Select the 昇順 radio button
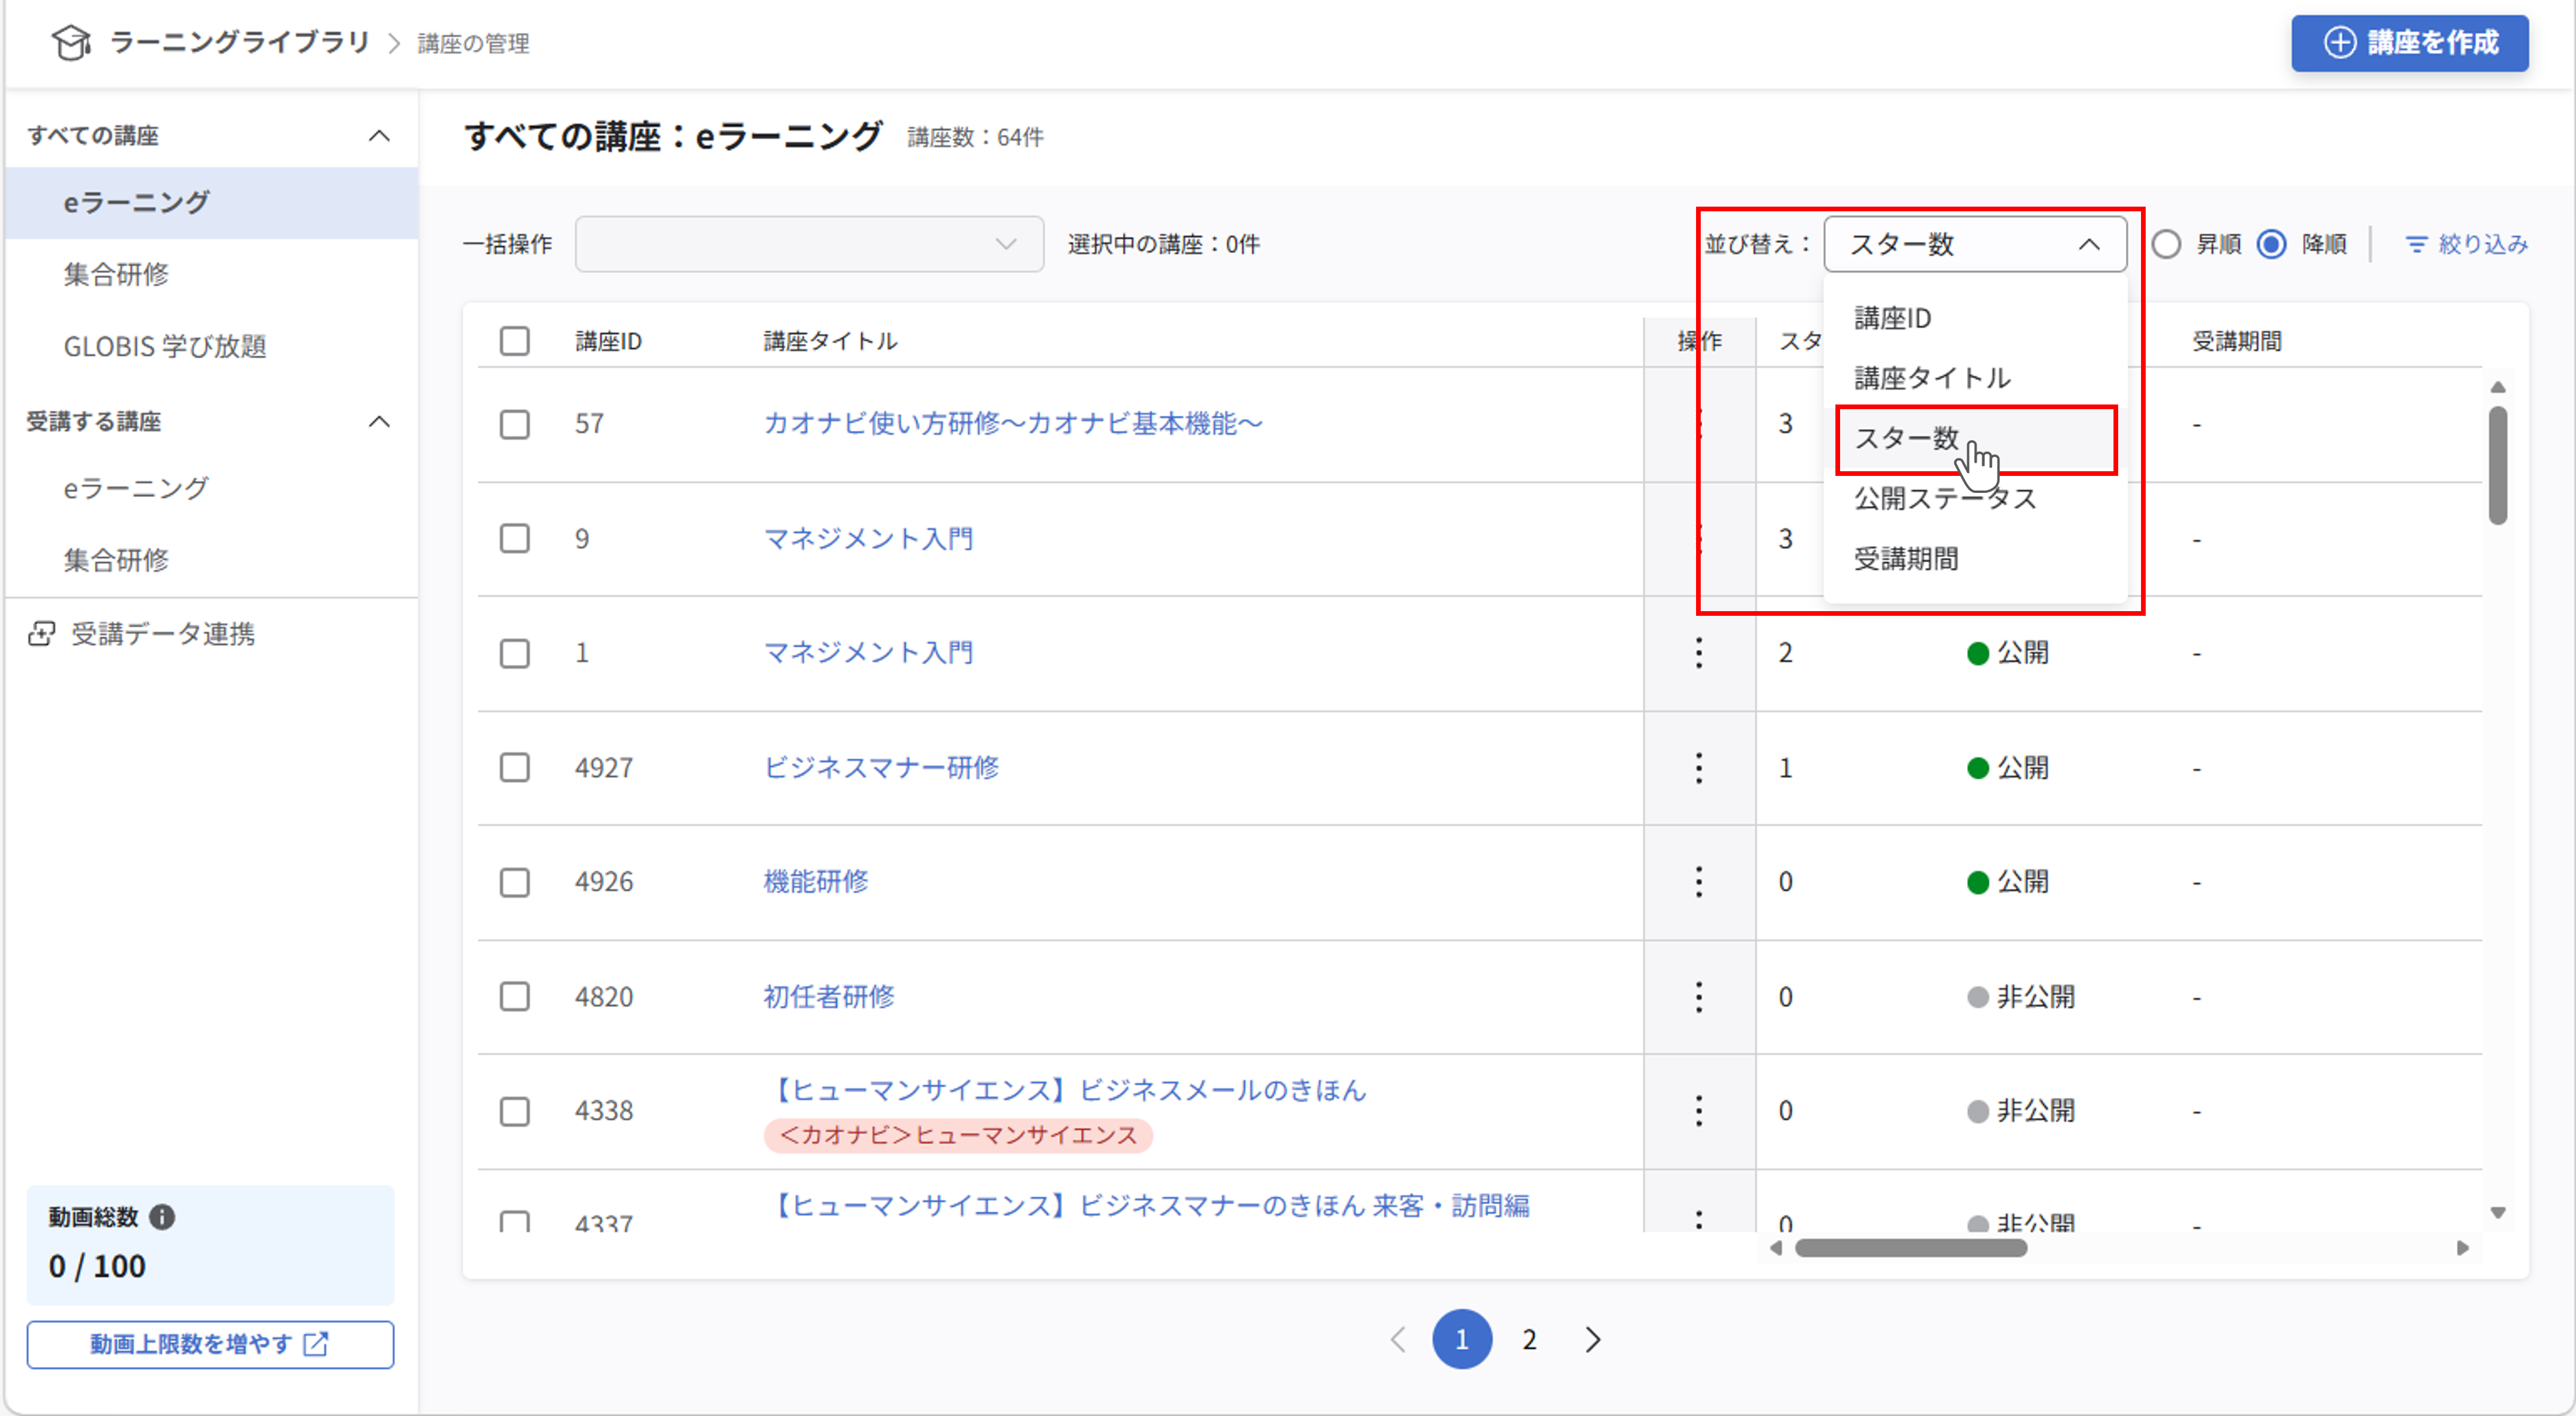This screenshot has height=1416, width=2576. click(2166, 244)
